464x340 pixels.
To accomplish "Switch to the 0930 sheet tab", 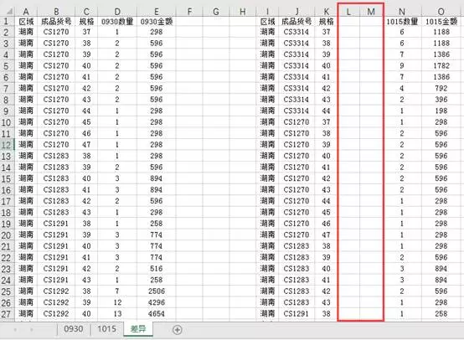I will pos(74,329).
